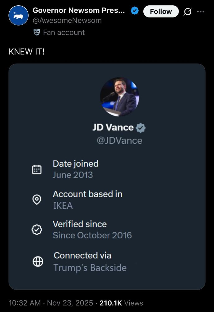The image size is (214, 312).
Task: Click the @JDVance handle text
Action: [x=119, y=141]
